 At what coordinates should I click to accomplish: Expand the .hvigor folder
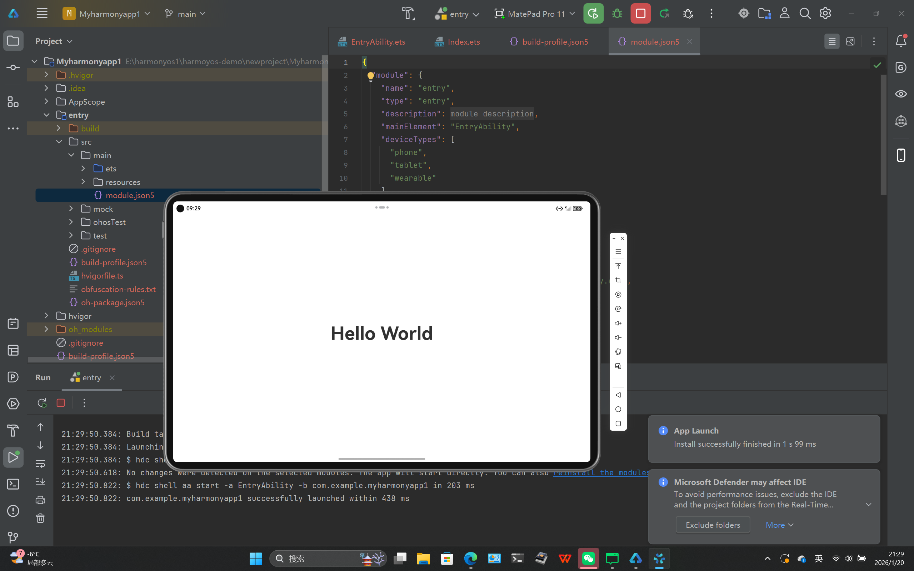[x=46, y=75]
